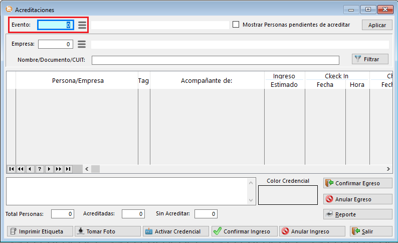Open the Evento lookup list icon

(x=82, y=25)
